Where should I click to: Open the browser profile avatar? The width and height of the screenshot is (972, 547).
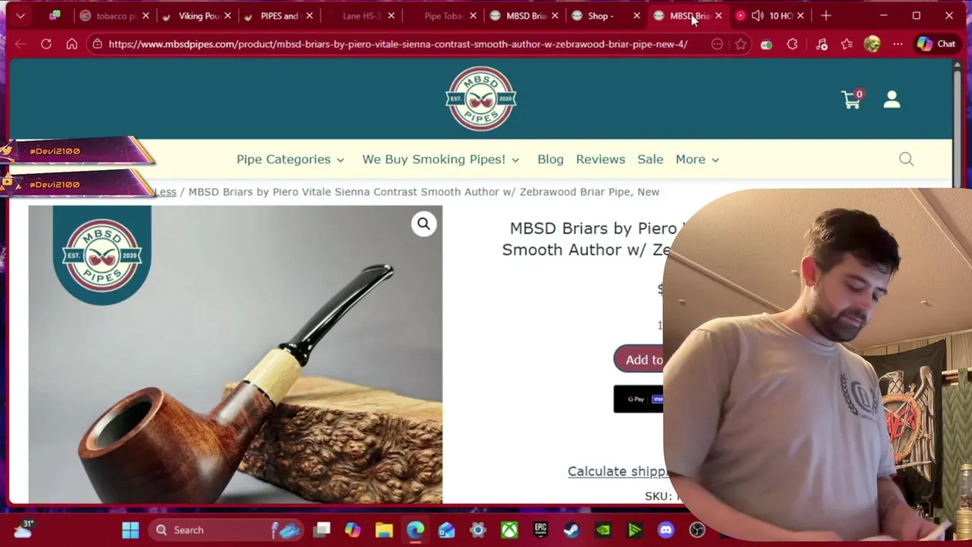pyautogui.click(x=872, y=44)
